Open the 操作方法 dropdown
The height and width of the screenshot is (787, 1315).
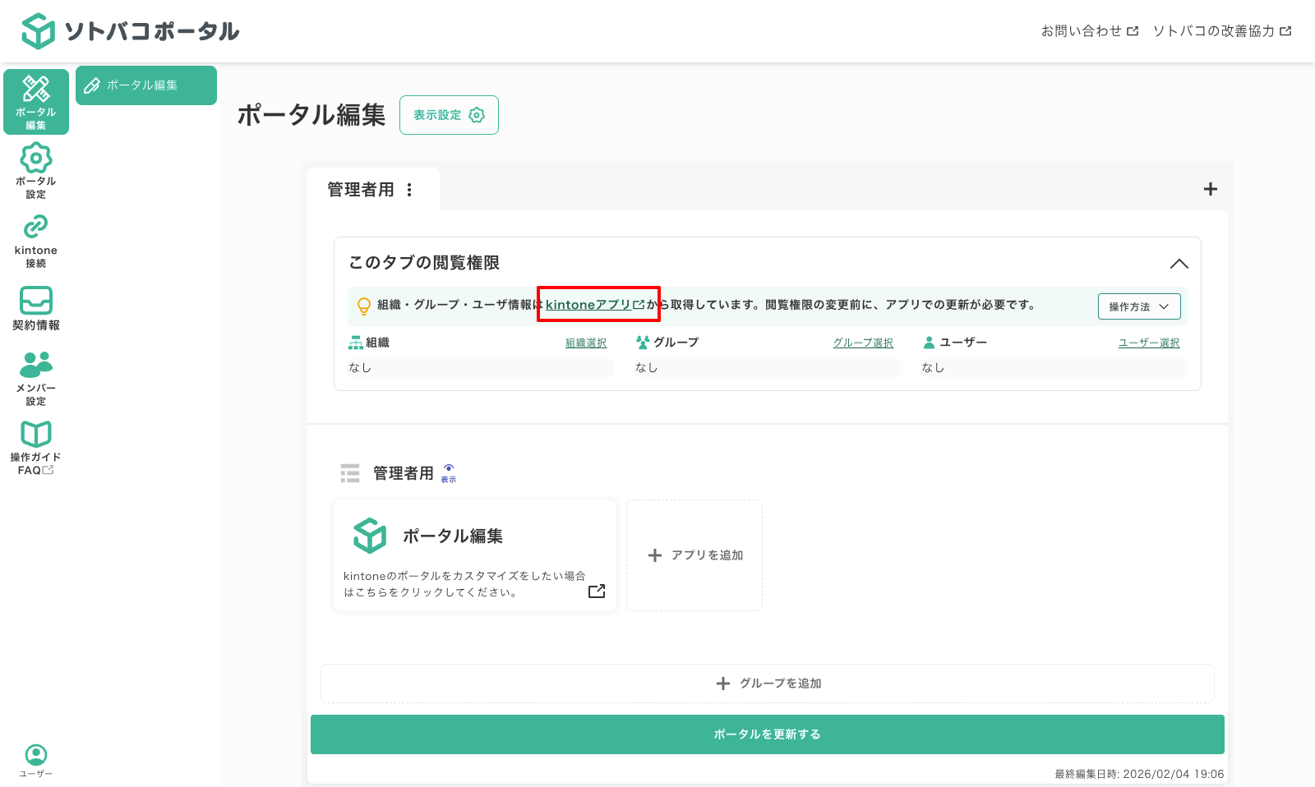[x=1139, y=306]
